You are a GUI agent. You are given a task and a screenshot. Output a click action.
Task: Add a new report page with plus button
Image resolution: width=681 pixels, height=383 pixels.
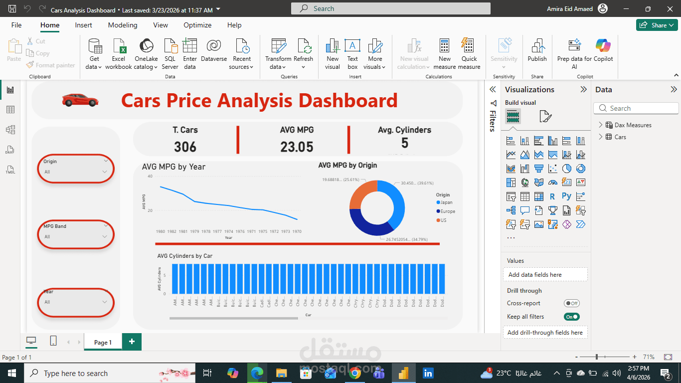(x=132, y=342)
